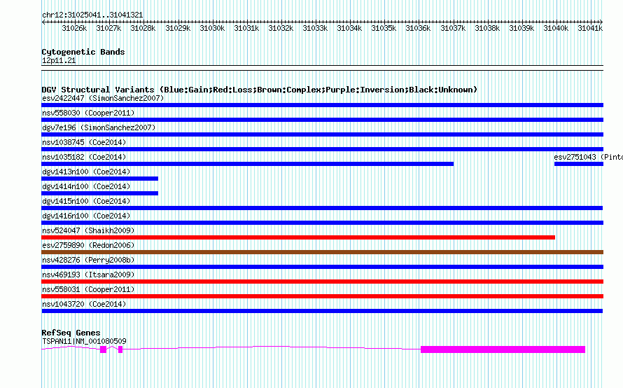This screenshot has height=388, width=623.
Task: Open the nsv1038745 (Coe2014) variant label
Action: (x=84, y=142)
